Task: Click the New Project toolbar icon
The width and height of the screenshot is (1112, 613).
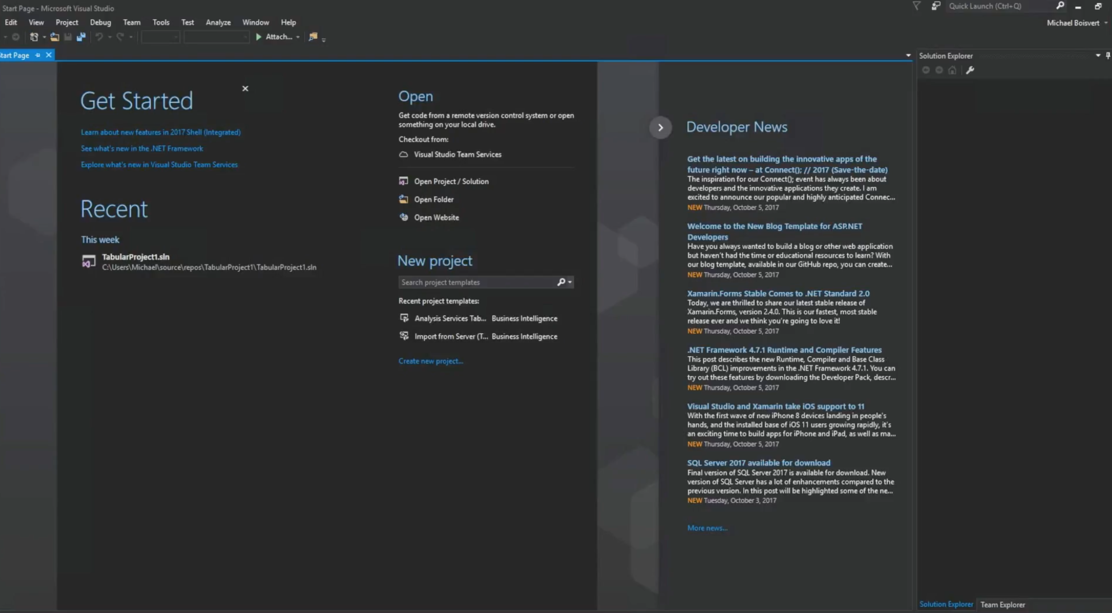Action: pos(34,37)
